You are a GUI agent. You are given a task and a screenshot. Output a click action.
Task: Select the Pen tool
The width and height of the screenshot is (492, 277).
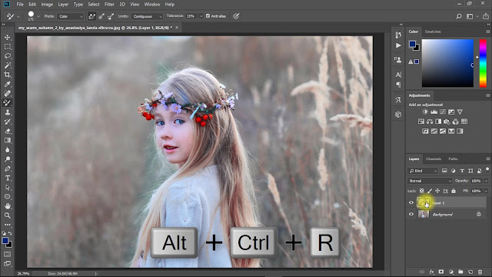click(x=7, y=169)
